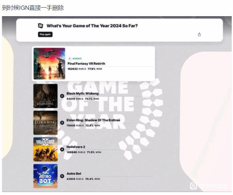Click the poll heading What's Your Game of The Year
Image resolution: width=233 pixels, height=195 pixels.
coord(92,26)
